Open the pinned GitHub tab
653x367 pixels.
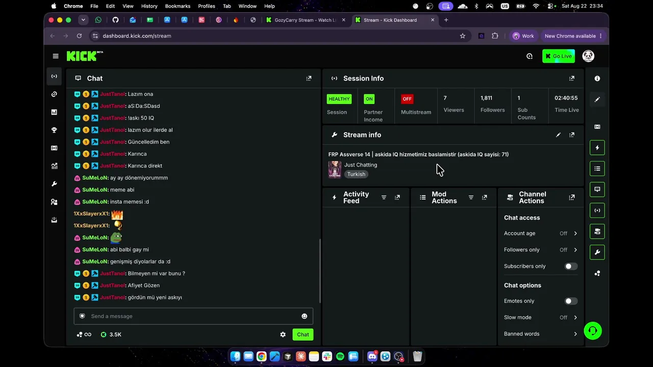tap(115, 20)
